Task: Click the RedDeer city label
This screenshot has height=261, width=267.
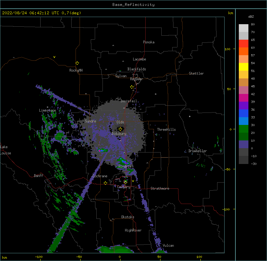Action: pyautogui.click(x=136, y=79)
